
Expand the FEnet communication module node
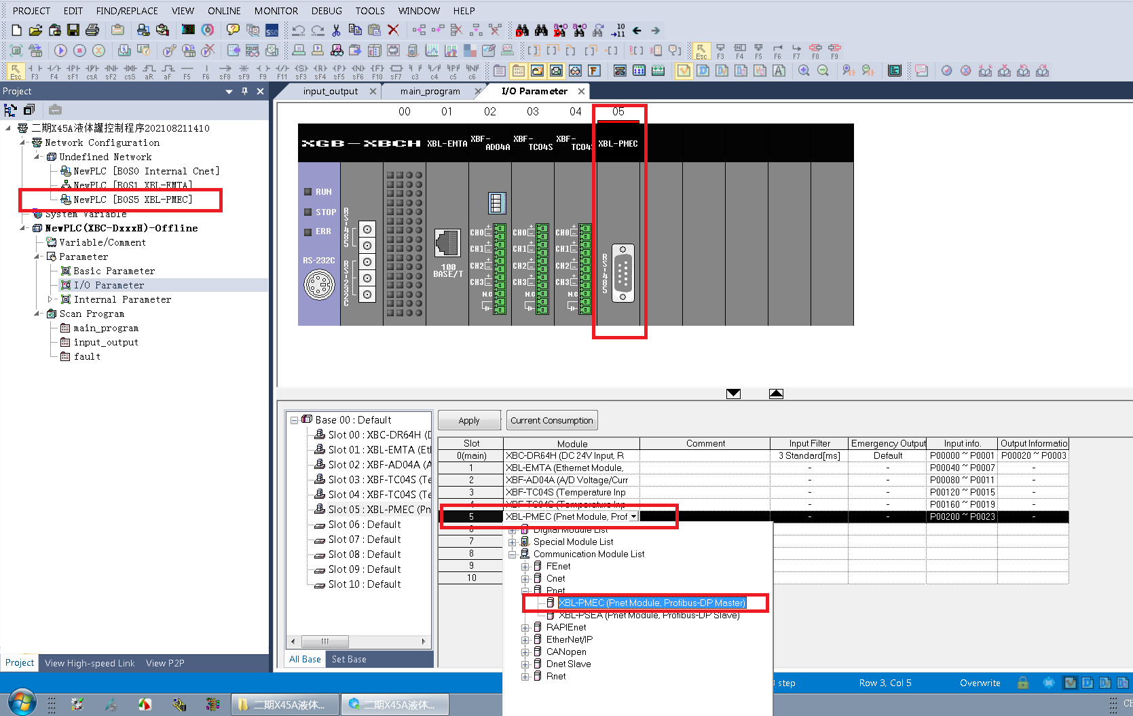(x=525, y=567)
